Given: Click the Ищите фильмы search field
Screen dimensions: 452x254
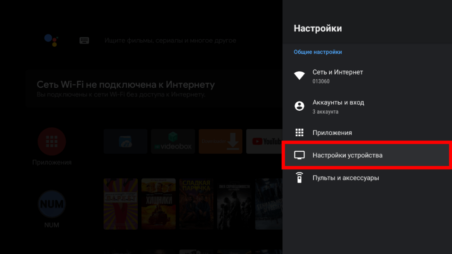Looking at the screenshot, I should (x=169, y=40).
